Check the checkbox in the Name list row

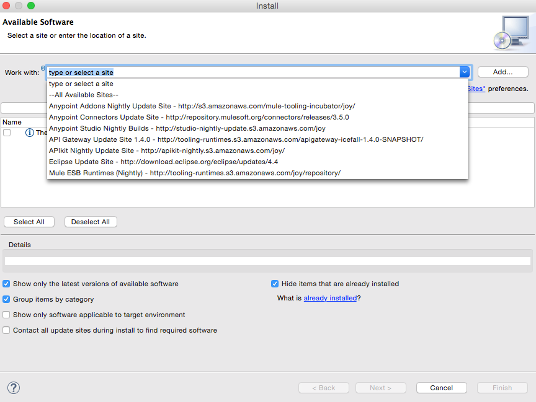(x=7, y=133)
